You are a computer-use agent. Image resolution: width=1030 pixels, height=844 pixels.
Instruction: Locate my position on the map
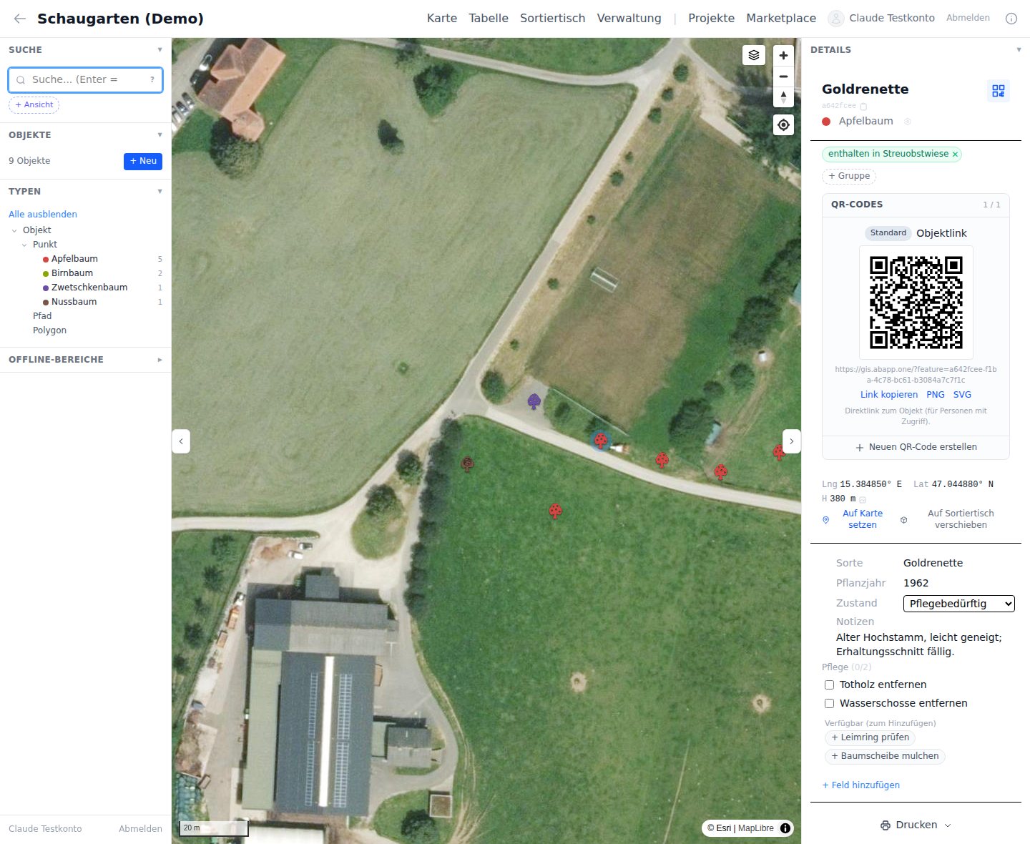point(784,125)
